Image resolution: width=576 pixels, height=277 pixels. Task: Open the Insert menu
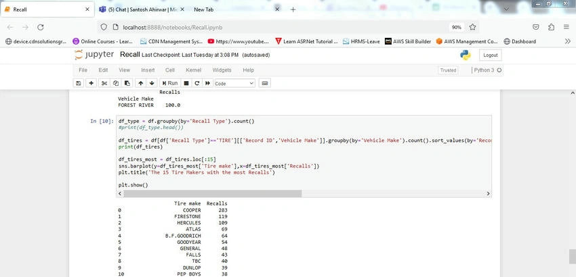pyautogui.click(x=148, y=70)
